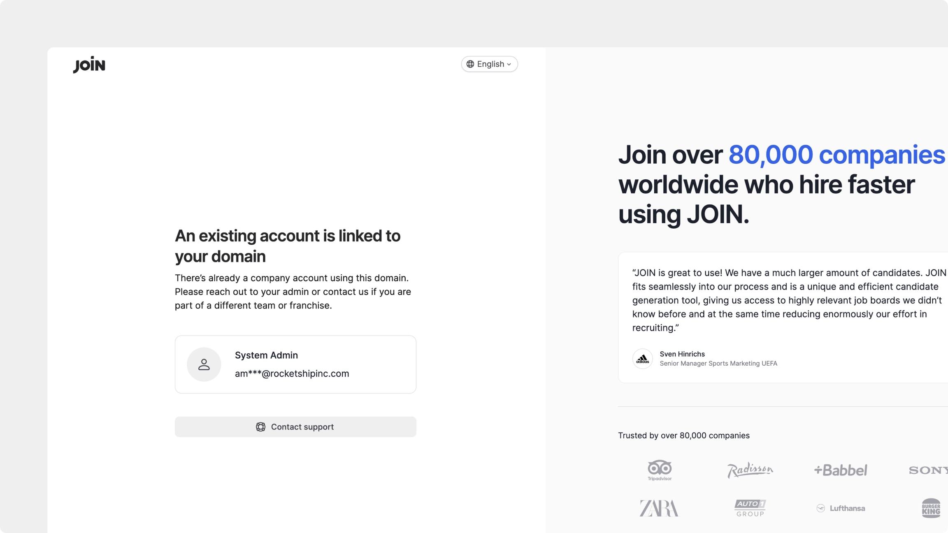Click the masked admin email address
This screenshot has width=948, height=533.
coord(292,373)
